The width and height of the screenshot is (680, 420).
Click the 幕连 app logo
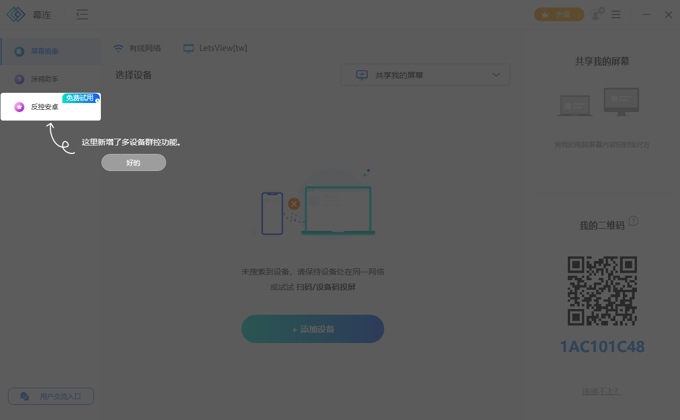(x=16, y=15)
